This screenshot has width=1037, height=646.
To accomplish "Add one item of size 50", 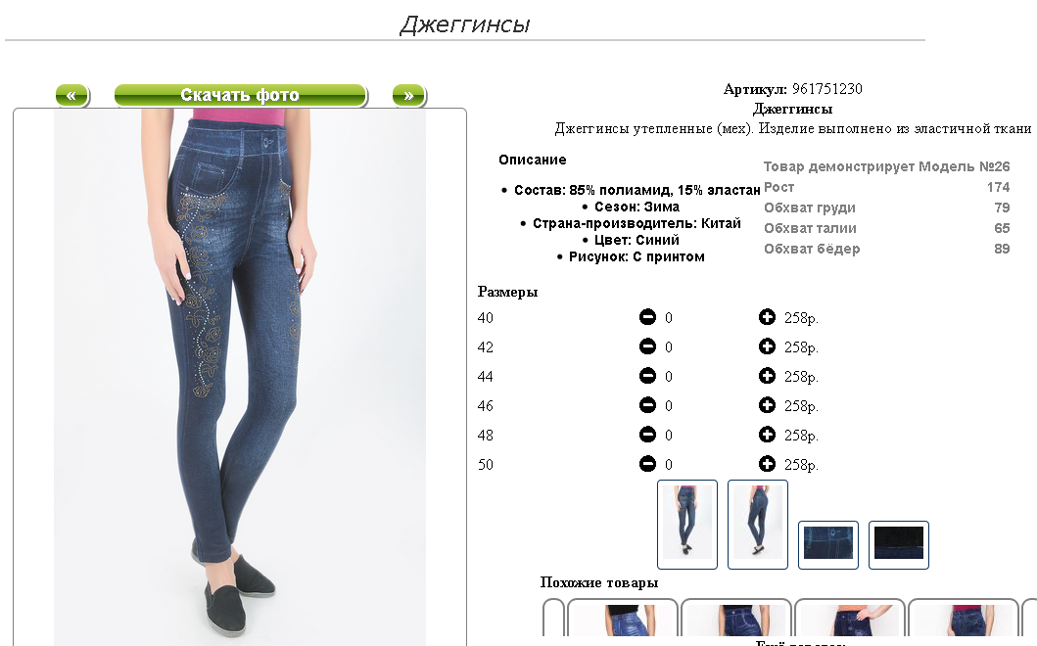I will pos(767,464).
